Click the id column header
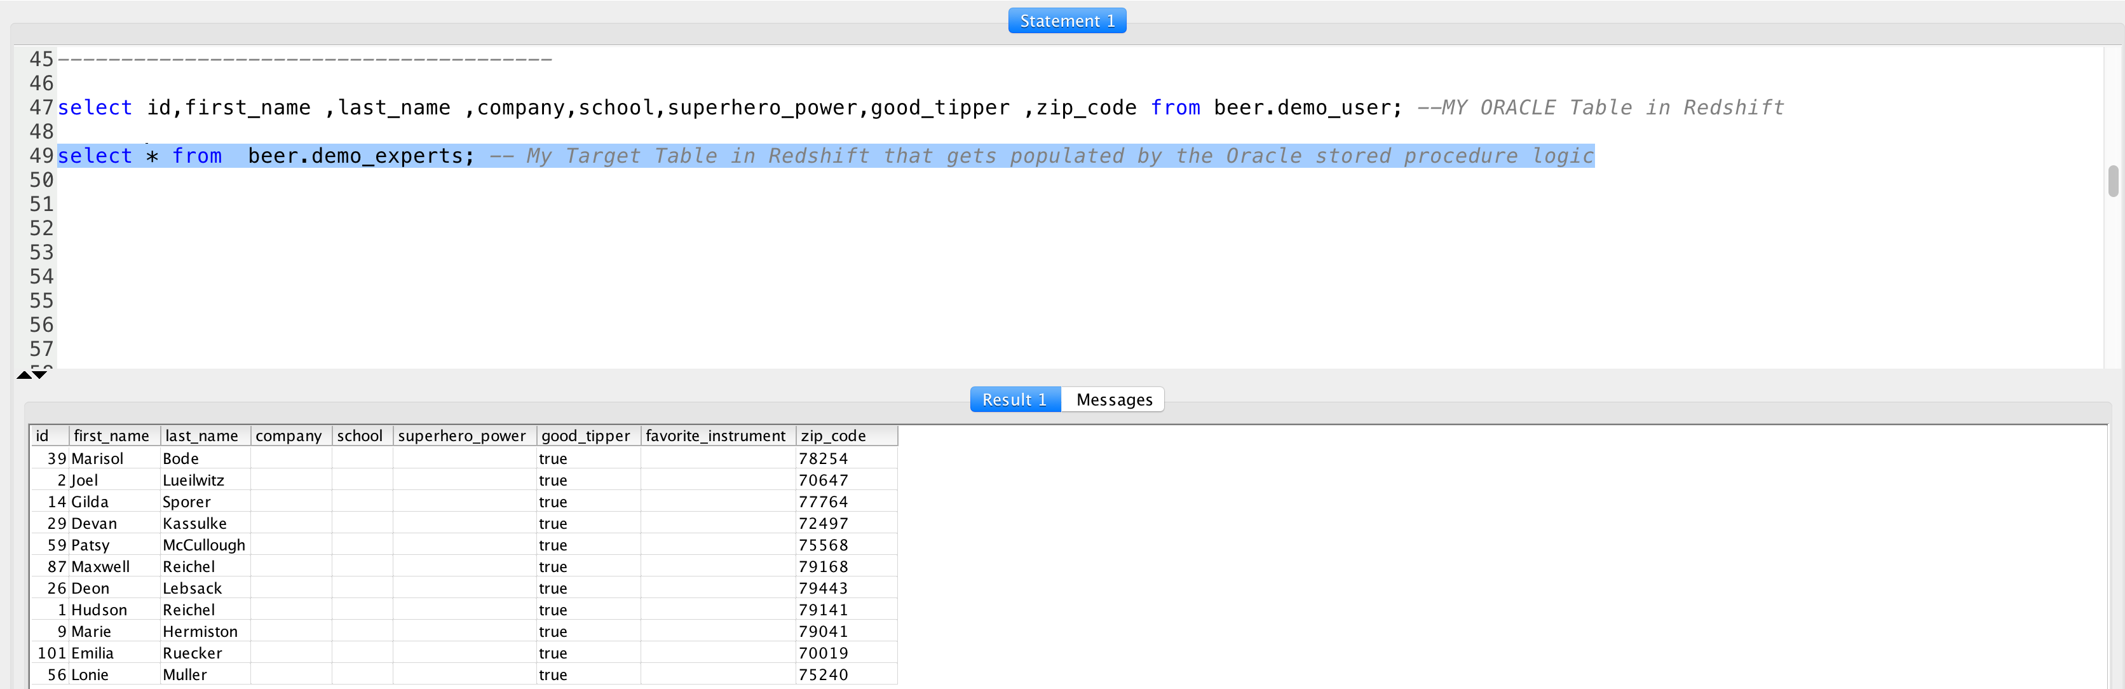Screen dimensions: 2125x689 [43, 435]
